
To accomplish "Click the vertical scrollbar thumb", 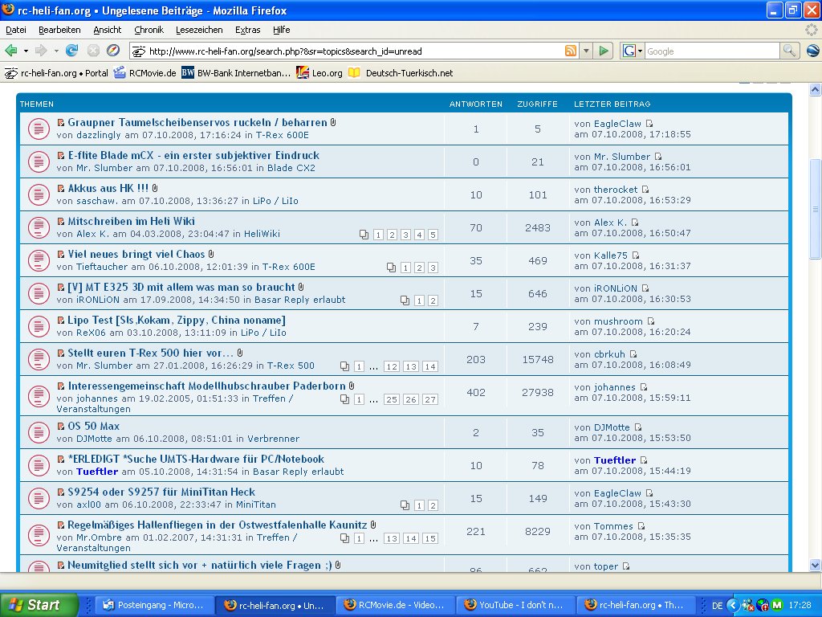I will [815, 209].
